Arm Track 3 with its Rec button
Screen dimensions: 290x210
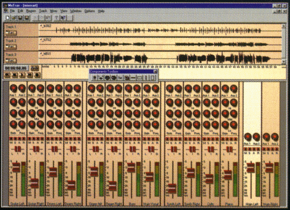click(x=11, y=60)
